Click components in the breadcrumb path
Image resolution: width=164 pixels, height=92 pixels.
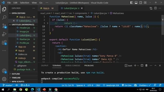coord(81,13)
